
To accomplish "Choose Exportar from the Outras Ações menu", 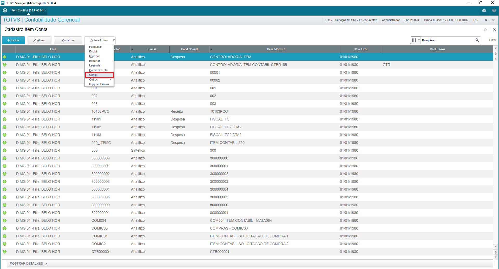I will pos(94,61).
